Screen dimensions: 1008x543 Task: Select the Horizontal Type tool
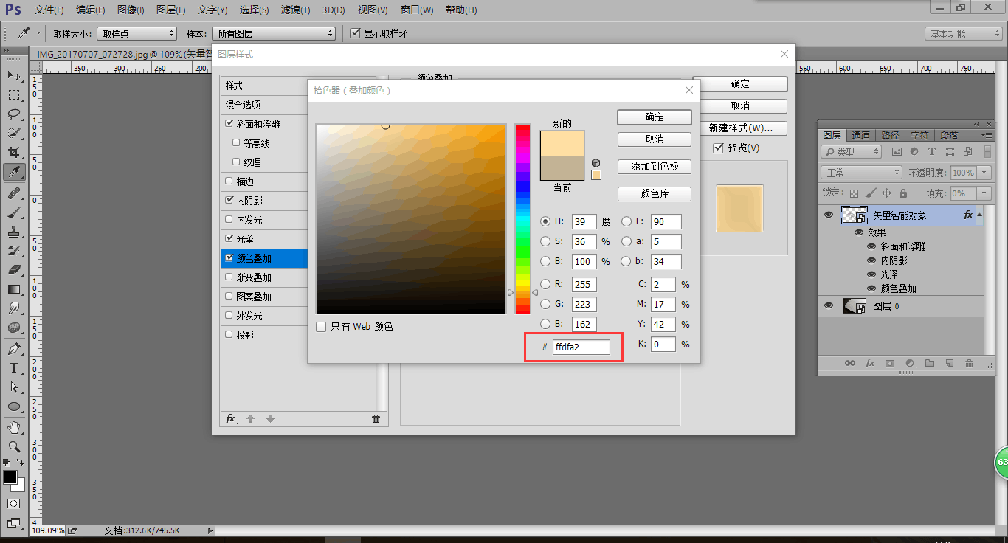point(14,367)
